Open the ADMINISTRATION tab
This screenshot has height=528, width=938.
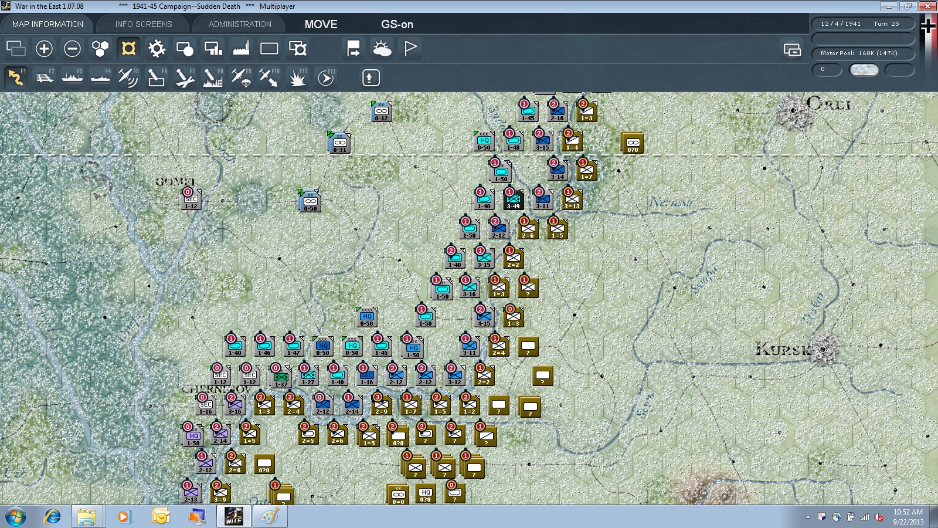(240, 24)
